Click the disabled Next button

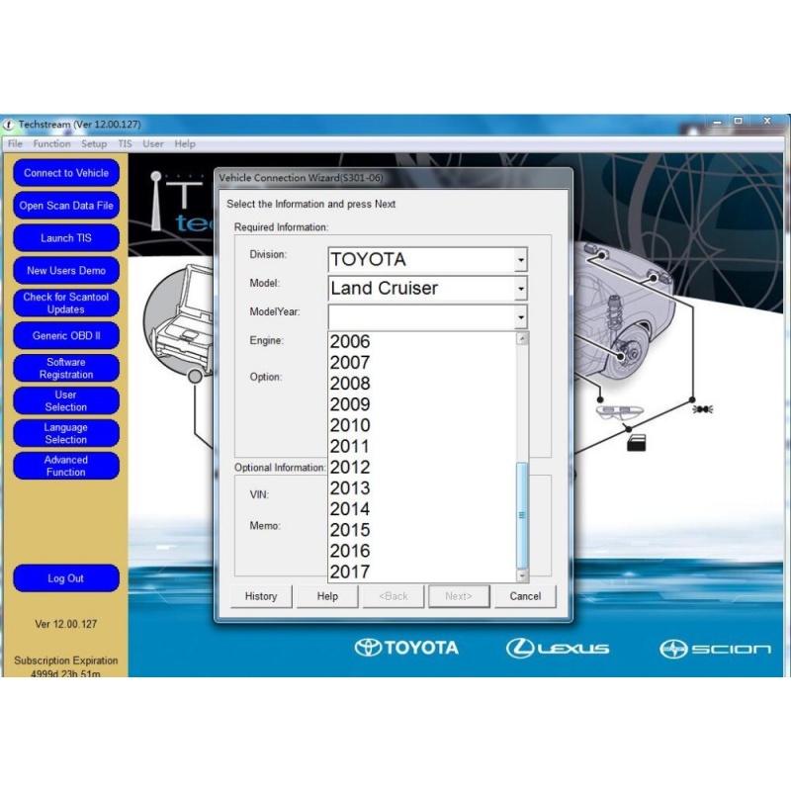click(459, 596)
